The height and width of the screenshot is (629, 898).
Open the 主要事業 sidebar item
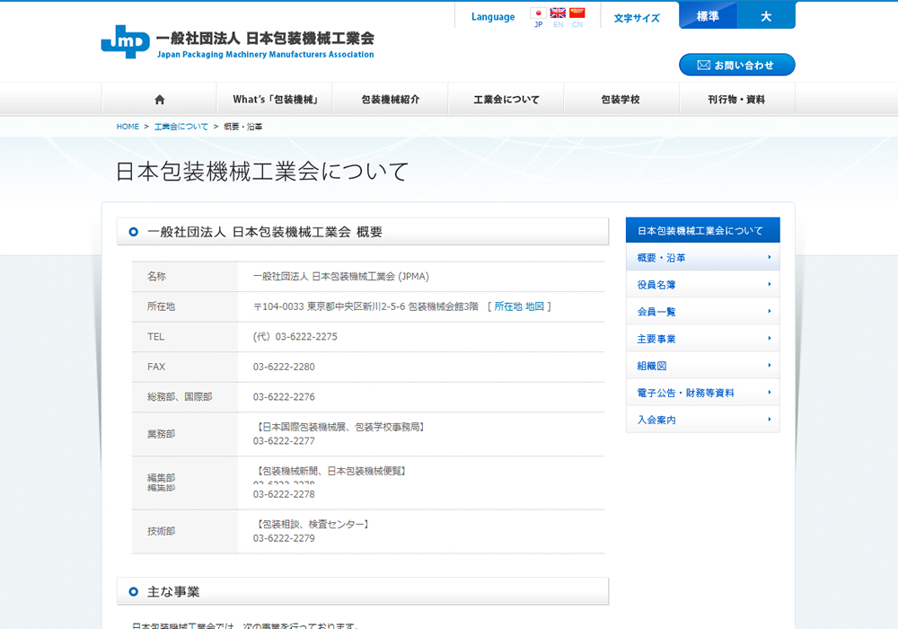point(703,339)
